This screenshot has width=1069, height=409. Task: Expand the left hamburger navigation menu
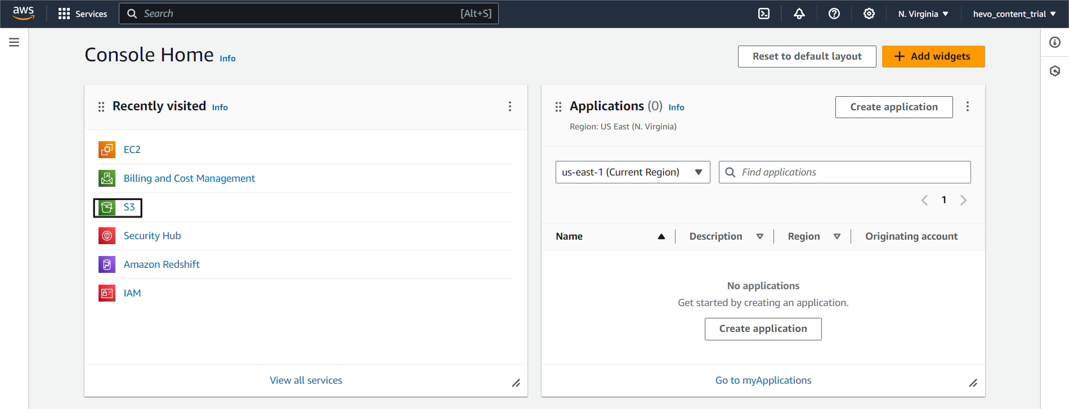pyautogui.click(x=14, y=42)
